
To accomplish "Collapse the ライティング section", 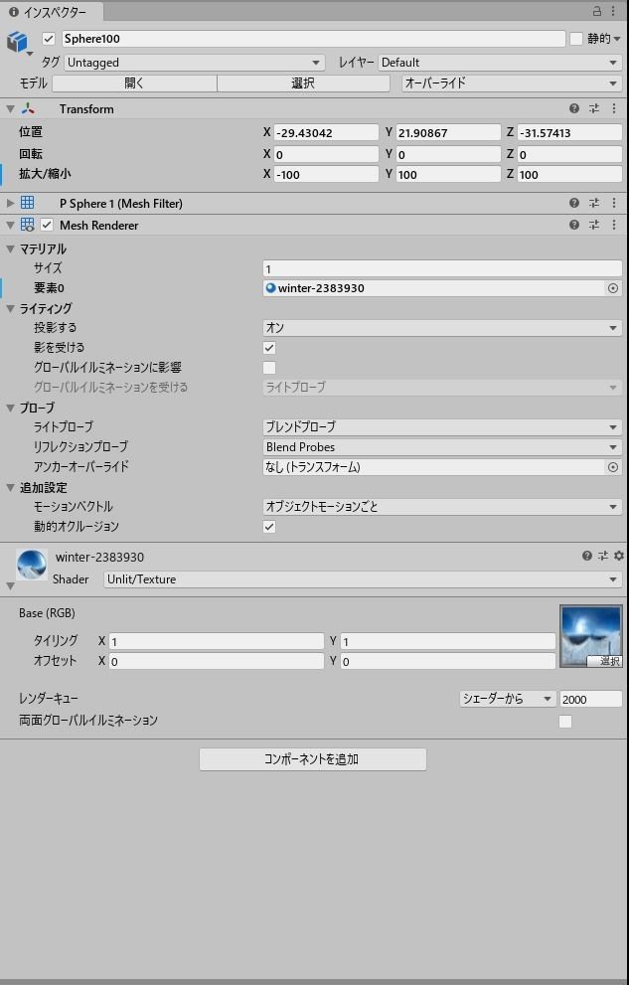I will pyautogui.click(x=10, y=308).
